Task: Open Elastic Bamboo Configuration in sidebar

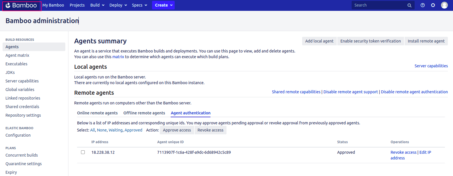Action: pos(18,135)
